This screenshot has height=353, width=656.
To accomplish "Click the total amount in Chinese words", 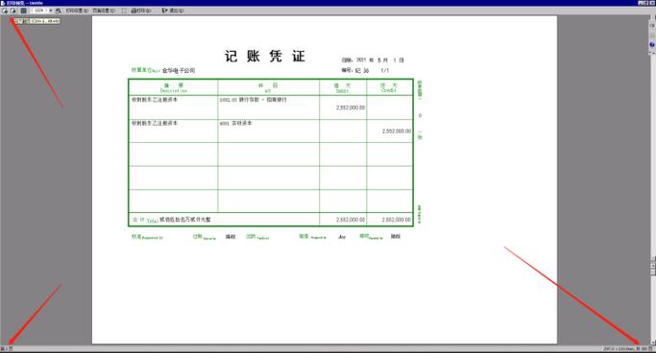I will pyautogui.click(x=185, y=220).
